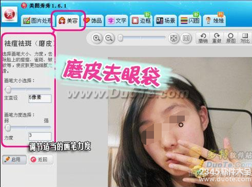Click the zoom level slider
Image resolution: width=252 pixels, height=187 pixels.
click(x=141, y=38)
